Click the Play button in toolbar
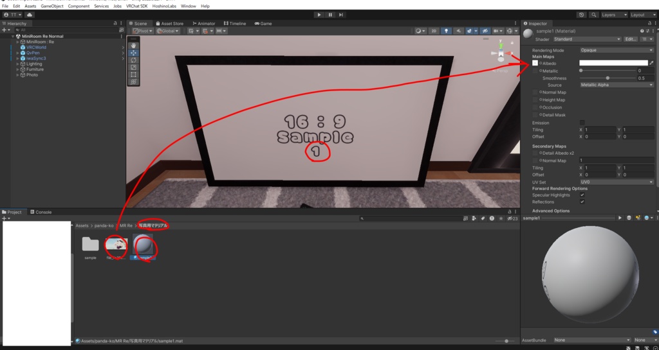Screen dimensions: 659x350 coord(319,15)
